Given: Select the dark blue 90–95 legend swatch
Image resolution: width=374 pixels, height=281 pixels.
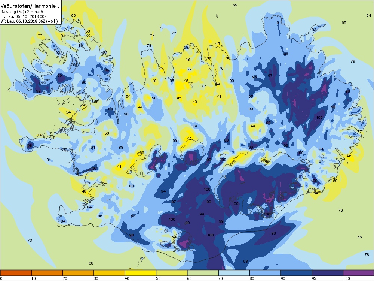Looking at the screenshot, I should (x=297, y=273).
